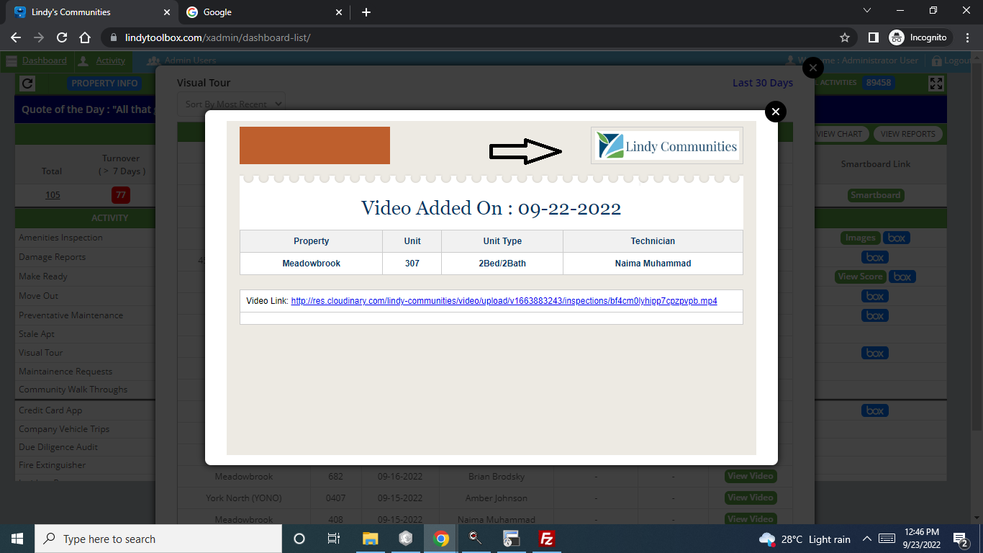The image size is (983, 553).
Task: Click the Lindy Communities logo
Action: click(666, 146)
